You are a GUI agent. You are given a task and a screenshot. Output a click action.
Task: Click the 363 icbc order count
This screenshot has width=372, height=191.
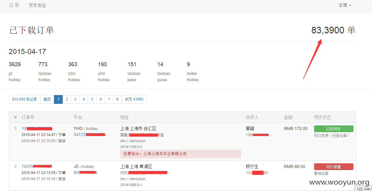[x=73, y=64]
